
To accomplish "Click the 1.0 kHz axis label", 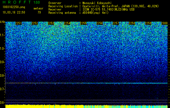I will [2, 49].
